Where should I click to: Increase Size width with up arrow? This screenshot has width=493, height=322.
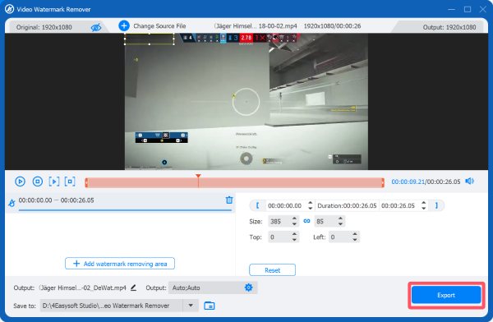(x=294, y=218)
